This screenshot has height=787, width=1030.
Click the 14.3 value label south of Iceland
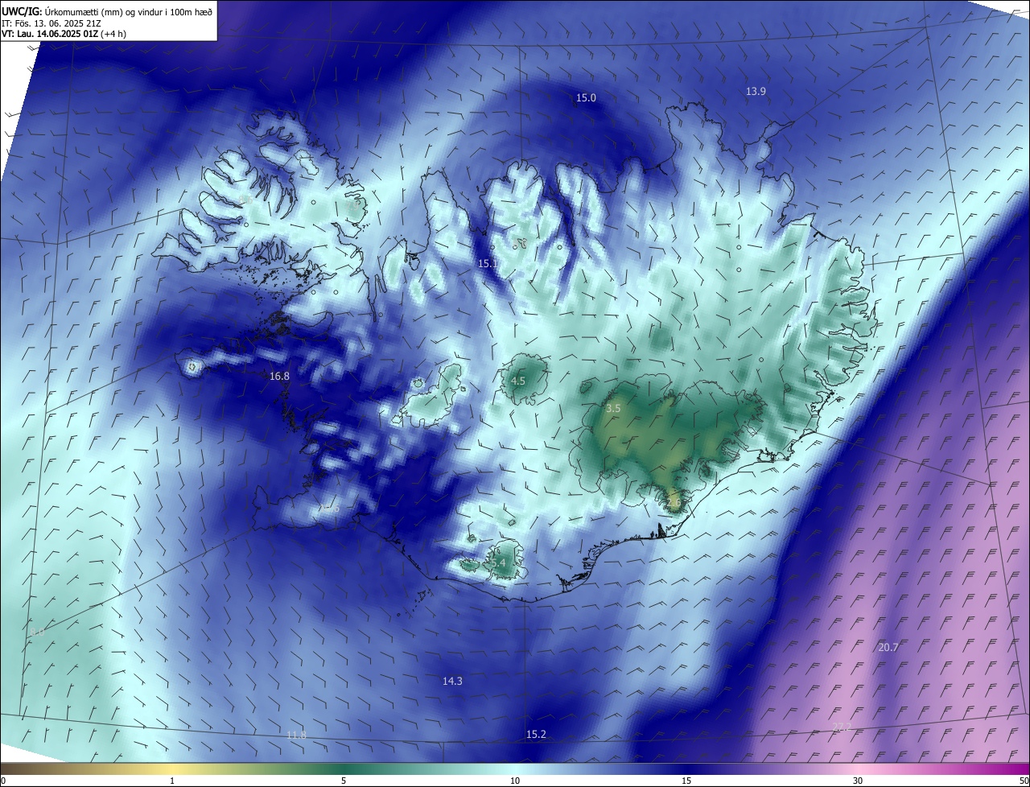pyautogui.click(x=452, y=682)
